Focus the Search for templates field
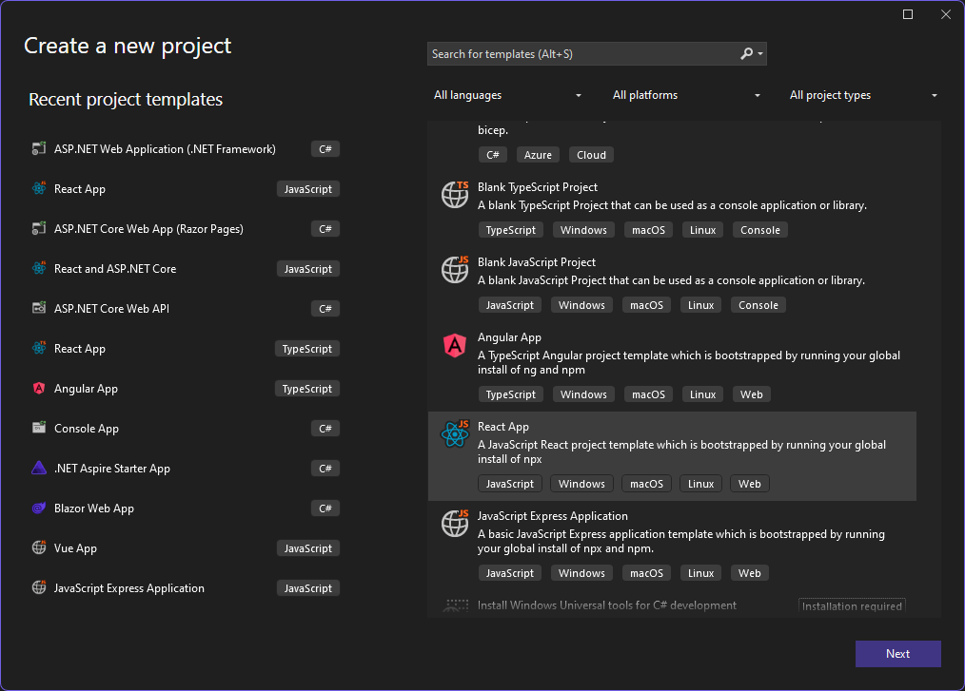The width and height of the screenshot is (965, 691). coord(581,54)
